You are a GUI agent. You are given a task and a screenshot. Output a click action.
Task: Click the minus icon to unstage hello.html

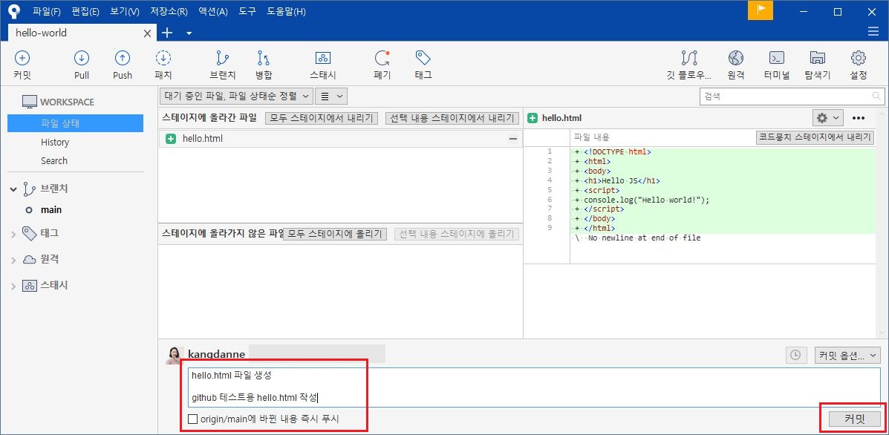(513, 139)
